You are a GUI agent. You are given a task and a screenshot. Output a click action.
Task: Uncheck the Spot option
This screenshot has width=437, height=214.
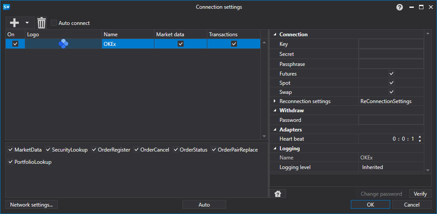[x=392, y=83]
